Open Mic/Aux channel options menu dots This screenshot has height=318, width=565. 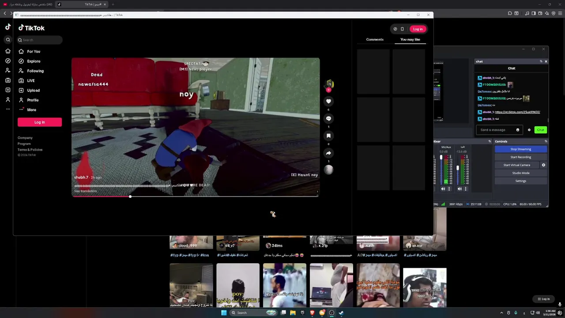(x=449, y=189)
